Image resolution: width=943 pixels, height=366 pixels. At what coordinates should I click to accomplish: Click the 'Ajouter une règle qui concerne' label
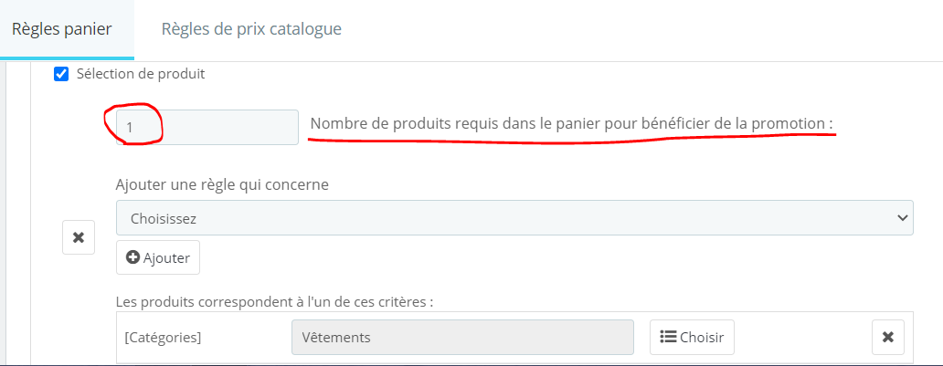pos(222,184)
